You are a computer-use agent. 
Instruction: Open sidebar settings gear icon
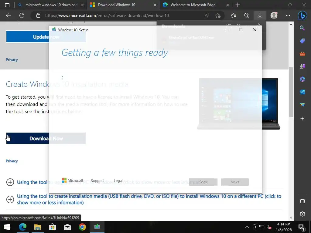click(302, 214)
